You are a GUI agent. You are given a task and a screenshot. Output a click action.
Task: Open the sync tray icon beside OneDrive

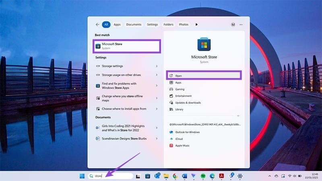click(x=283, y=176)
